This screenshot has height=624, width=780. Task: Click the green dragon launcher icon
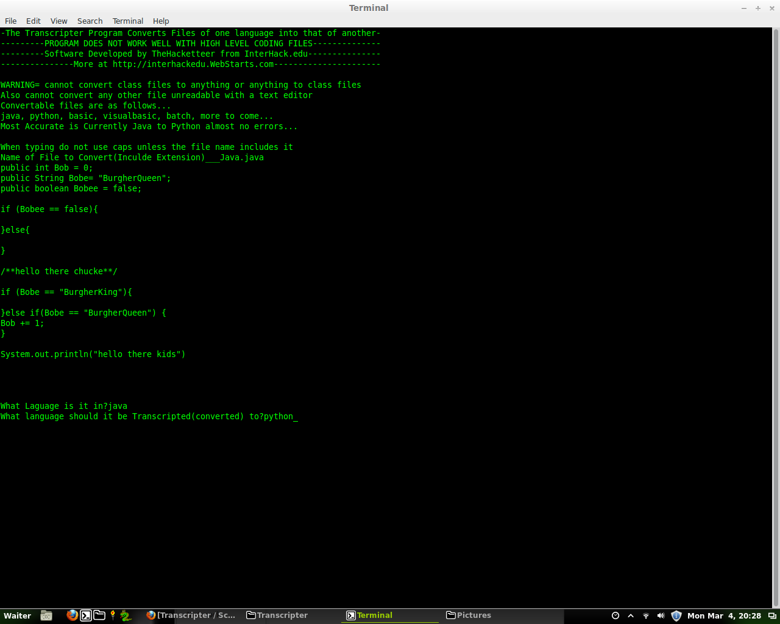(126, 615)
